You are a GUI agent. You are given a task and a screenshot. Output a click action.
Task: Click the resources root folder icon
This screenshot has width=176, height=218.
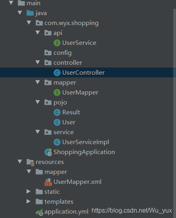point(30,162)
